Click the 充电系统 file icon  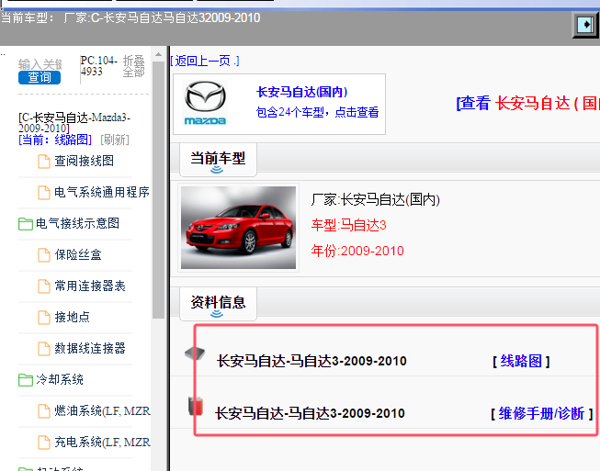click(43, 443)
